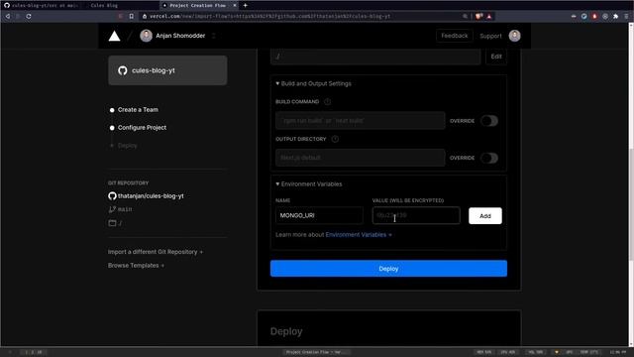Click the red extension icon in toolbar

pos(594,16)
